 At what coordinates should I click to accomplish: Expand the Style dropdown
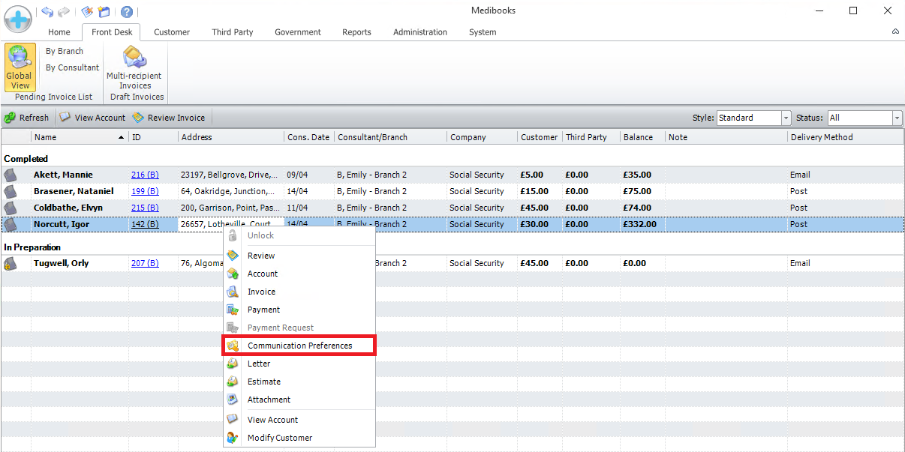(x=786, y=118)
